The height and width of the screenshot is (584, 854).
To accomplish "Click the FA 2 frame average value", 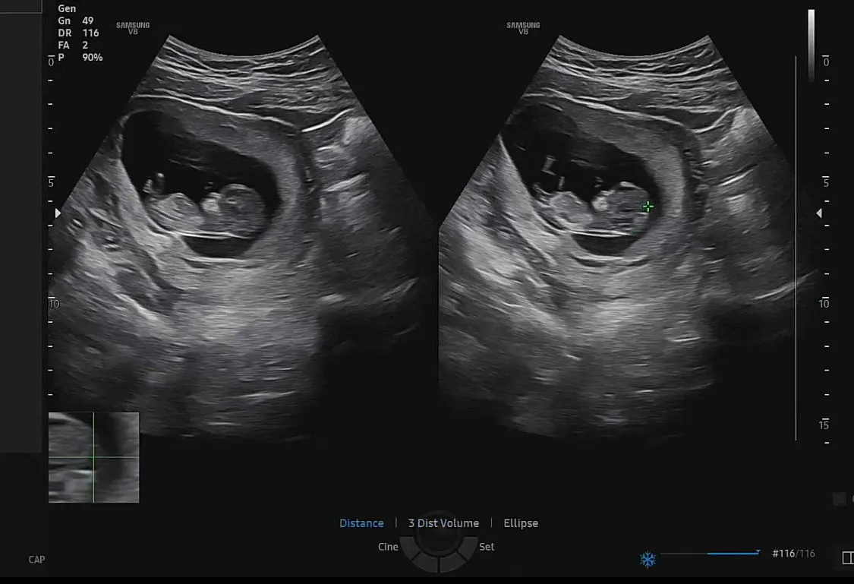I will tap(73, 46).
